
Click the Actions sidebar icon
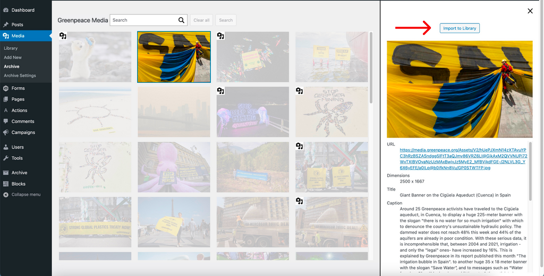(x=6, y=110)
